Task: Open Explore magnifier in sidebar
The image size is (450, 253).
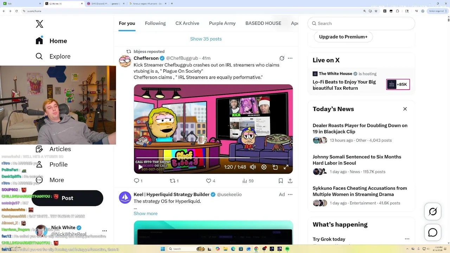Action: coord(39,56)
